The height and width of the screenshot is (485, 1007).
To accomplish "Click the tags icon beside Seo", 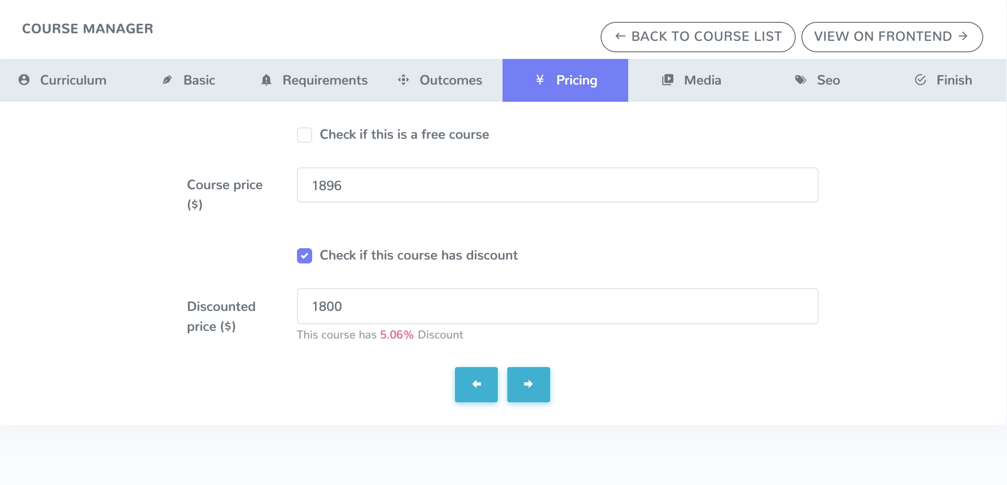I will 800,80.
